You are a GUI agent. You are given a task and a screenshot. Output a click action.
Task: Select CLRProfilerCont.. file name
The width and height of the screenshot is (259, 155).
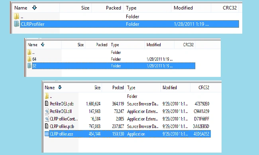click(x=64, y=119)
